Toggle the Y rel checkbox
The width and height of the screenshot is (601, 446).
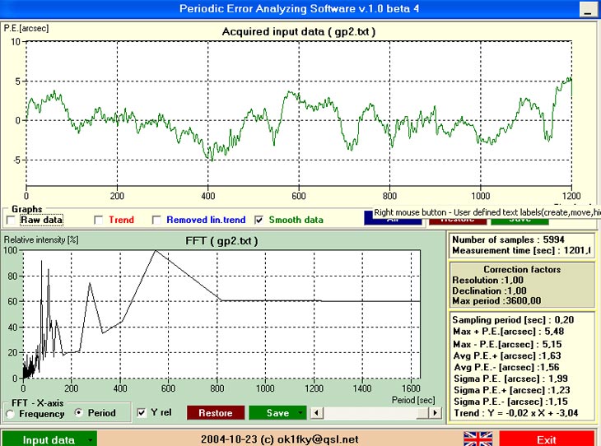click(142, 412)
